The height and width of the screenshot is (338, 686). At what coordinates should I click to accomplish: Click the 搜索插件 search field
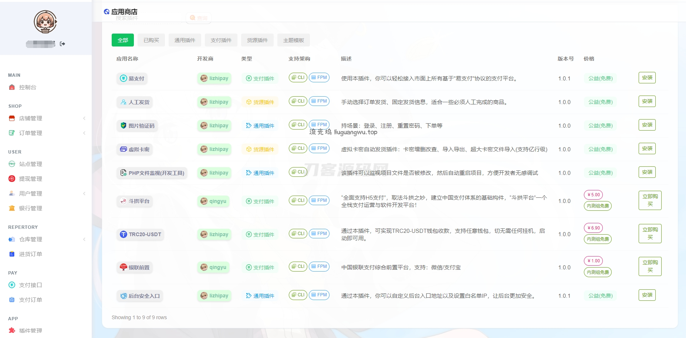(x=148, y=18)
